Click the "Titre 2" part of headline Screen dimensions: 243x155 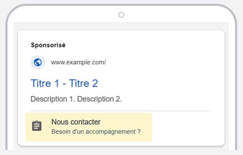83,83
